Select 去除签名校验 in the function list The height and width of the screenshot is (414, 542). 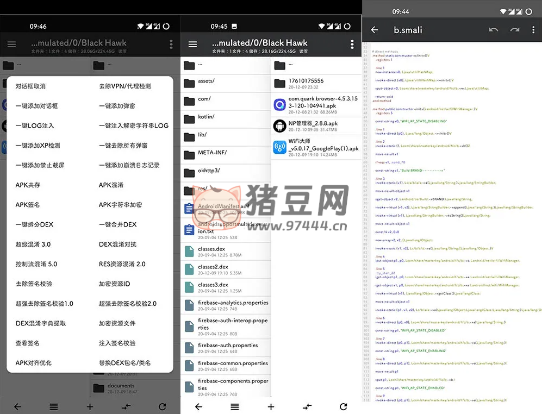click(x=34, y=284)
